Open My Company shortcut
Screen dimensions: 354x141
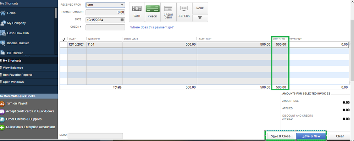13,23
